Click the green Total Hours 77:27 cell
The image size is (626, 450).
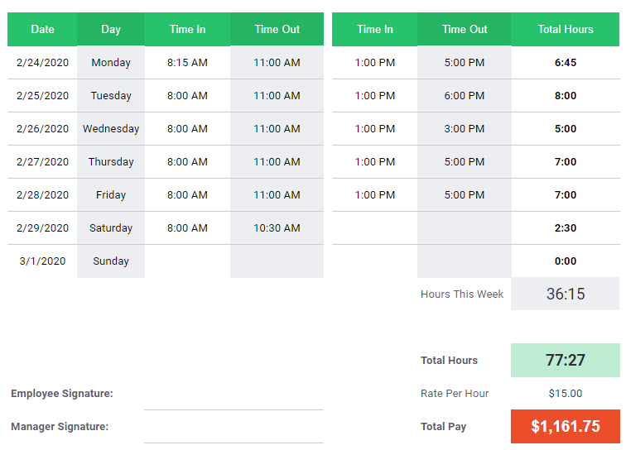pyautogui.click(x=566, y=360)
